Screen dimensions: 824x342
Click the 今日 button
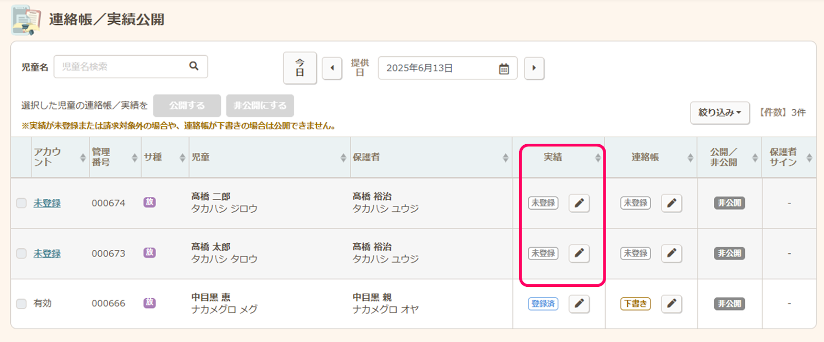[300, 68]
